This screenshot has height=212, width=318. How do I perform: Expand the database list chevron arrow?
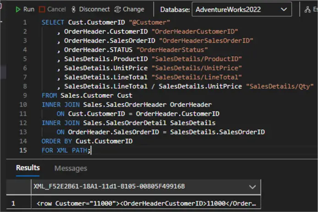click(285, 9)
